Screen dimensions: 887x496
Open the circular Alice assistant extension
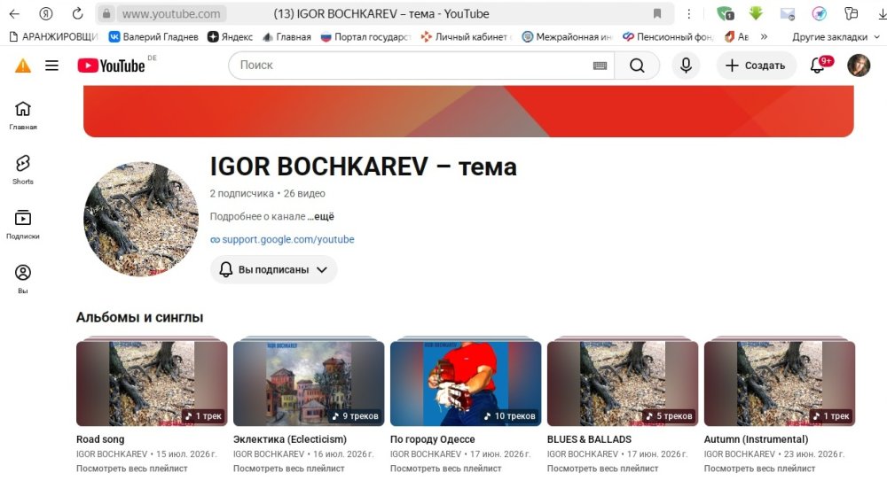(819, 13)
